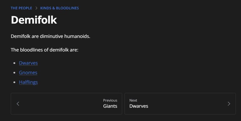
Task: Click the bullet beside Gnomes
Action: (x=14, y=73)
